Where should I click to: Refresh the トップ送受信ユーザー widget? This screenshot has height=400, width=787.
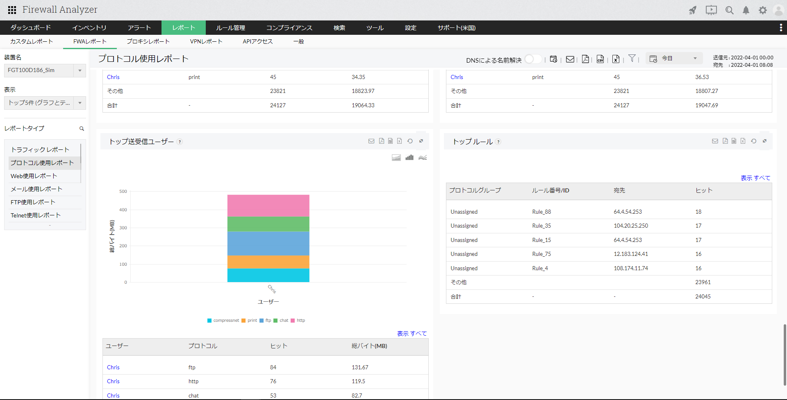pyautogui.click(x=410, y=141)
